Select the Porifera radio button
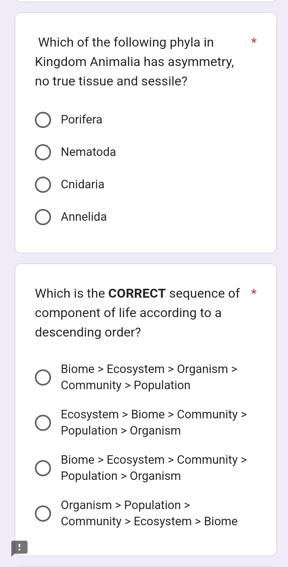This screenshot has height=567, width=288. tap(43, 120)
